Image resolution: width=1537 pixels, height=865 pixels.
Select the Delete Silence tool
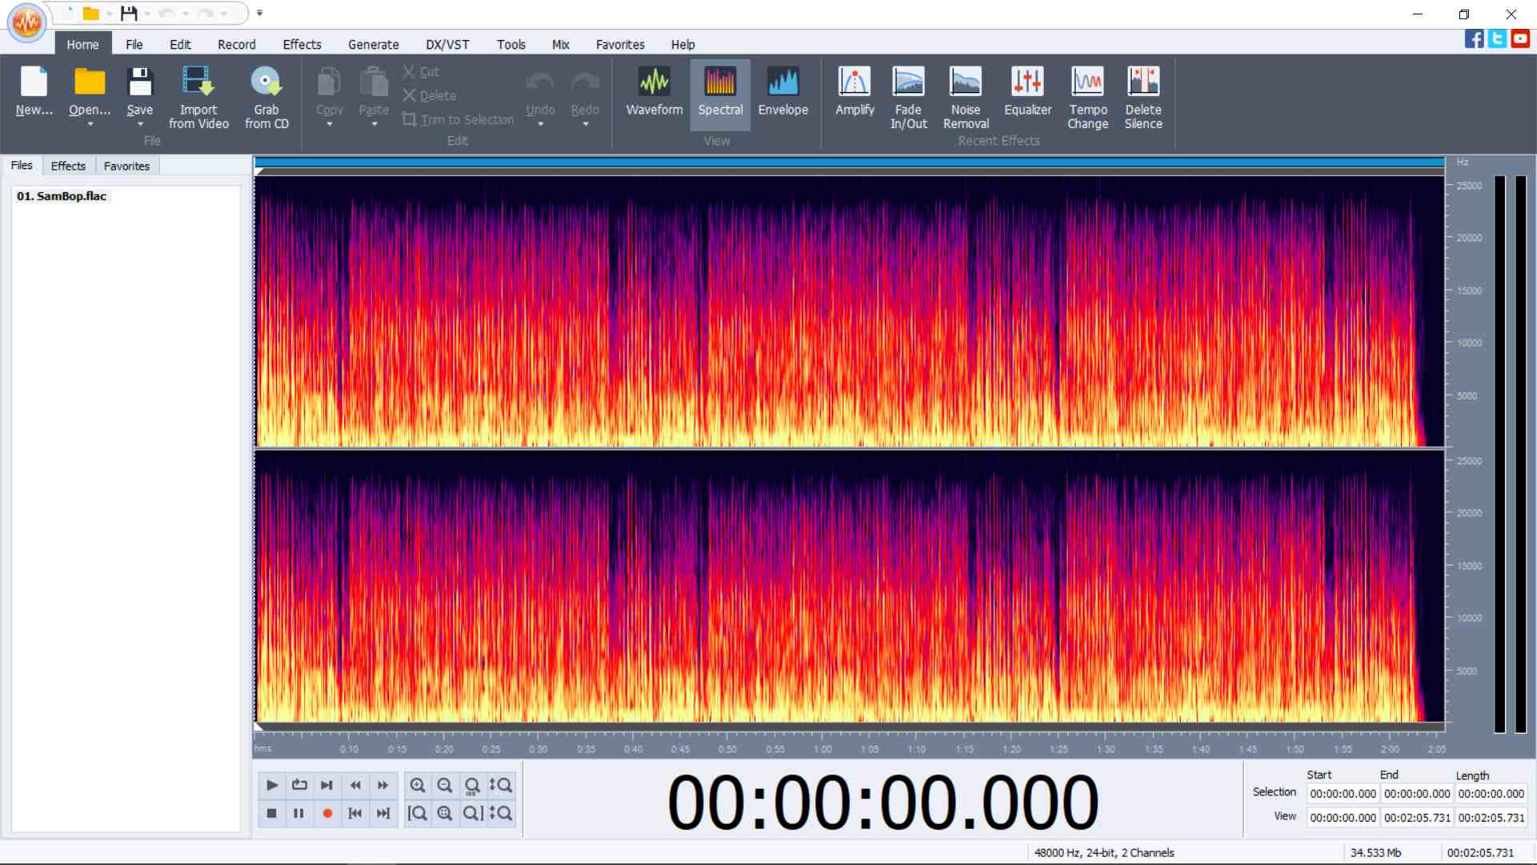point(1143,95)
